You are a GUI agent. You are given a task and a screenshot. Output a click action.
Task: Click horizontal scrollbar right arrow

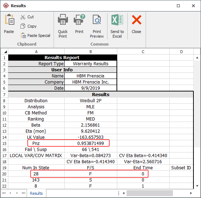191,193
